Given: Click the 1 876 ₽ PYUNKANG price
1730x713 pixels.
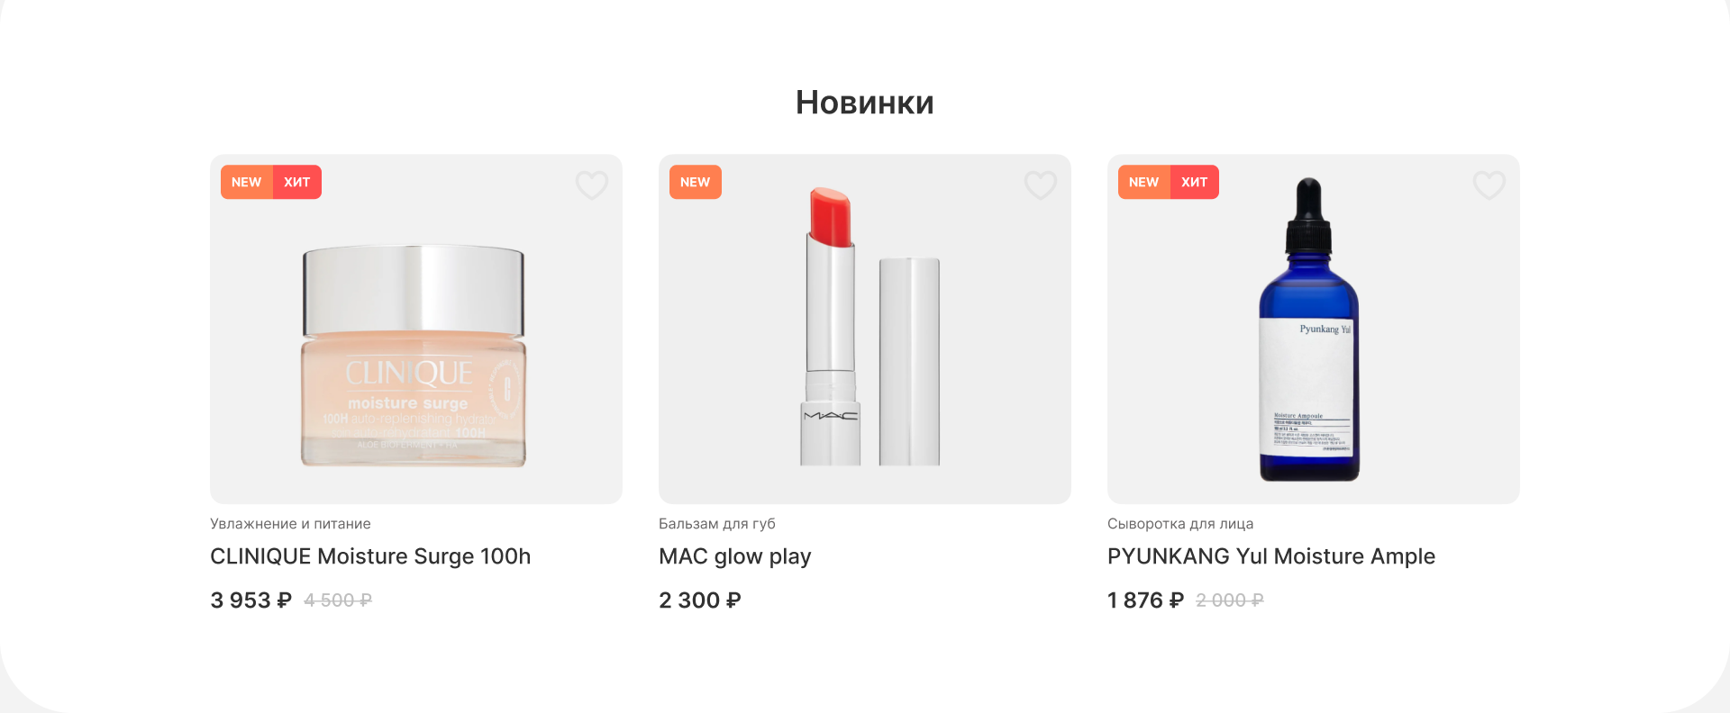Looking at the screenshot, I should point(1145,600).
